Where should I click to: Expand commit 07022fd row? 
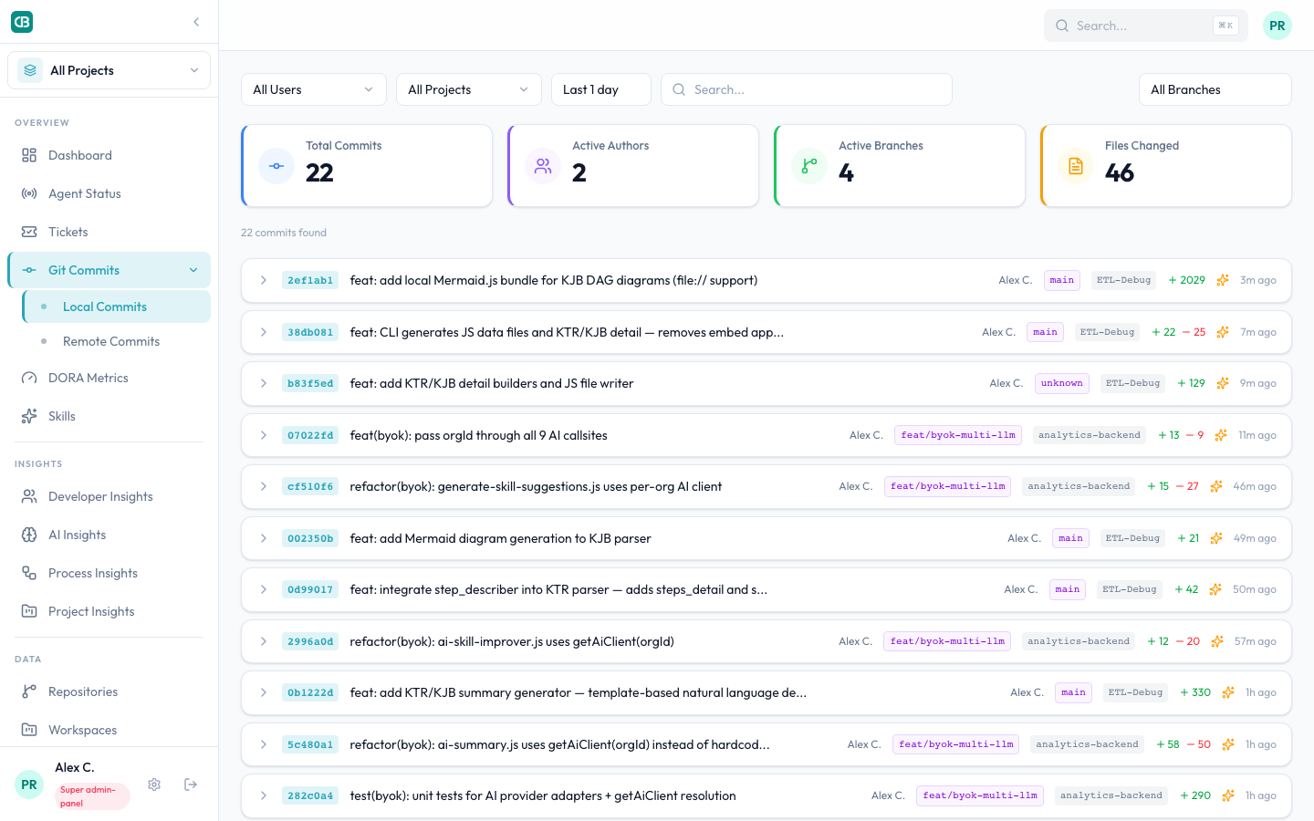[264, 435]
